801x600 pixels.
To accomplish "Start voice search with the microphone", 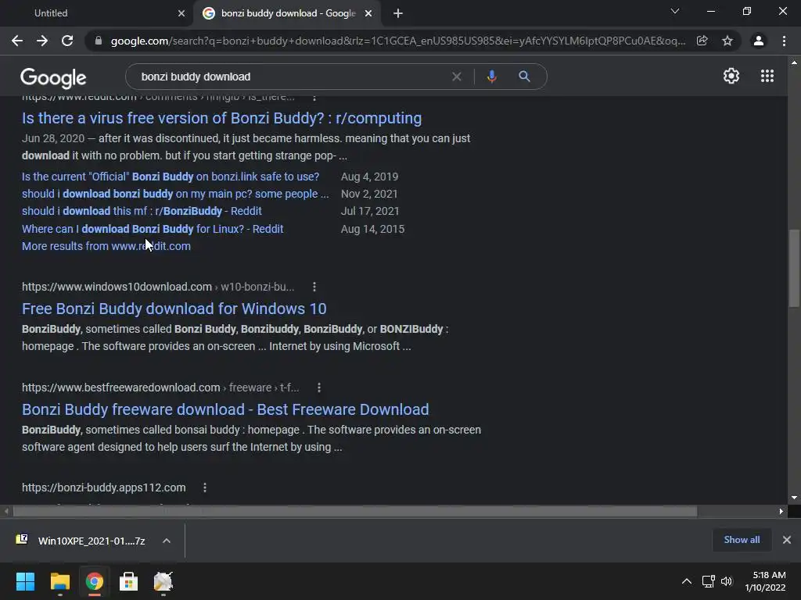I will 491,77.
